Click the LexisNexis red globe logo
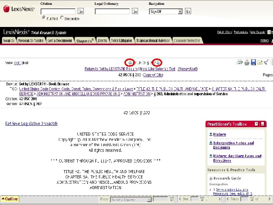This screenshot has height=205, width=273. coord(6,9)
